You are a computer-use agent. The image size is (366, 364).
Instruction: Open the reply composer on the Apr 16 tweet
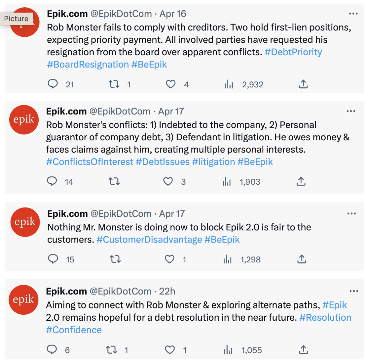click(x=53, y=84)
